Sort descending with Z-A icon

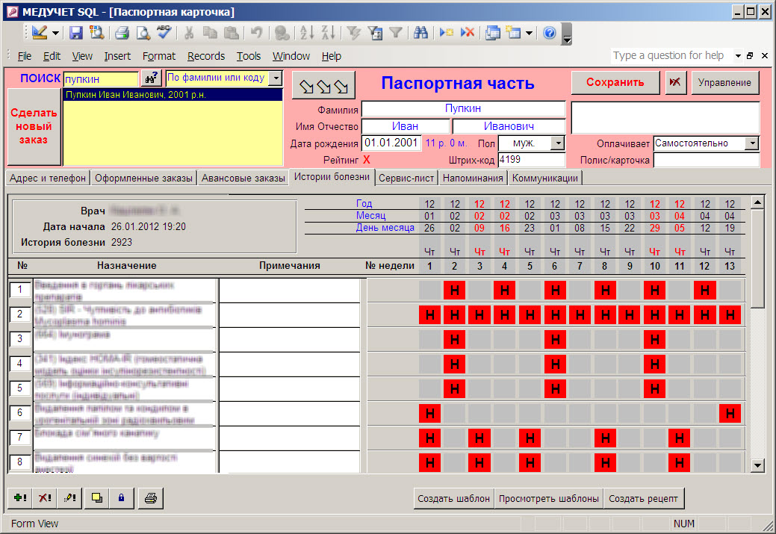coord(328,33)
